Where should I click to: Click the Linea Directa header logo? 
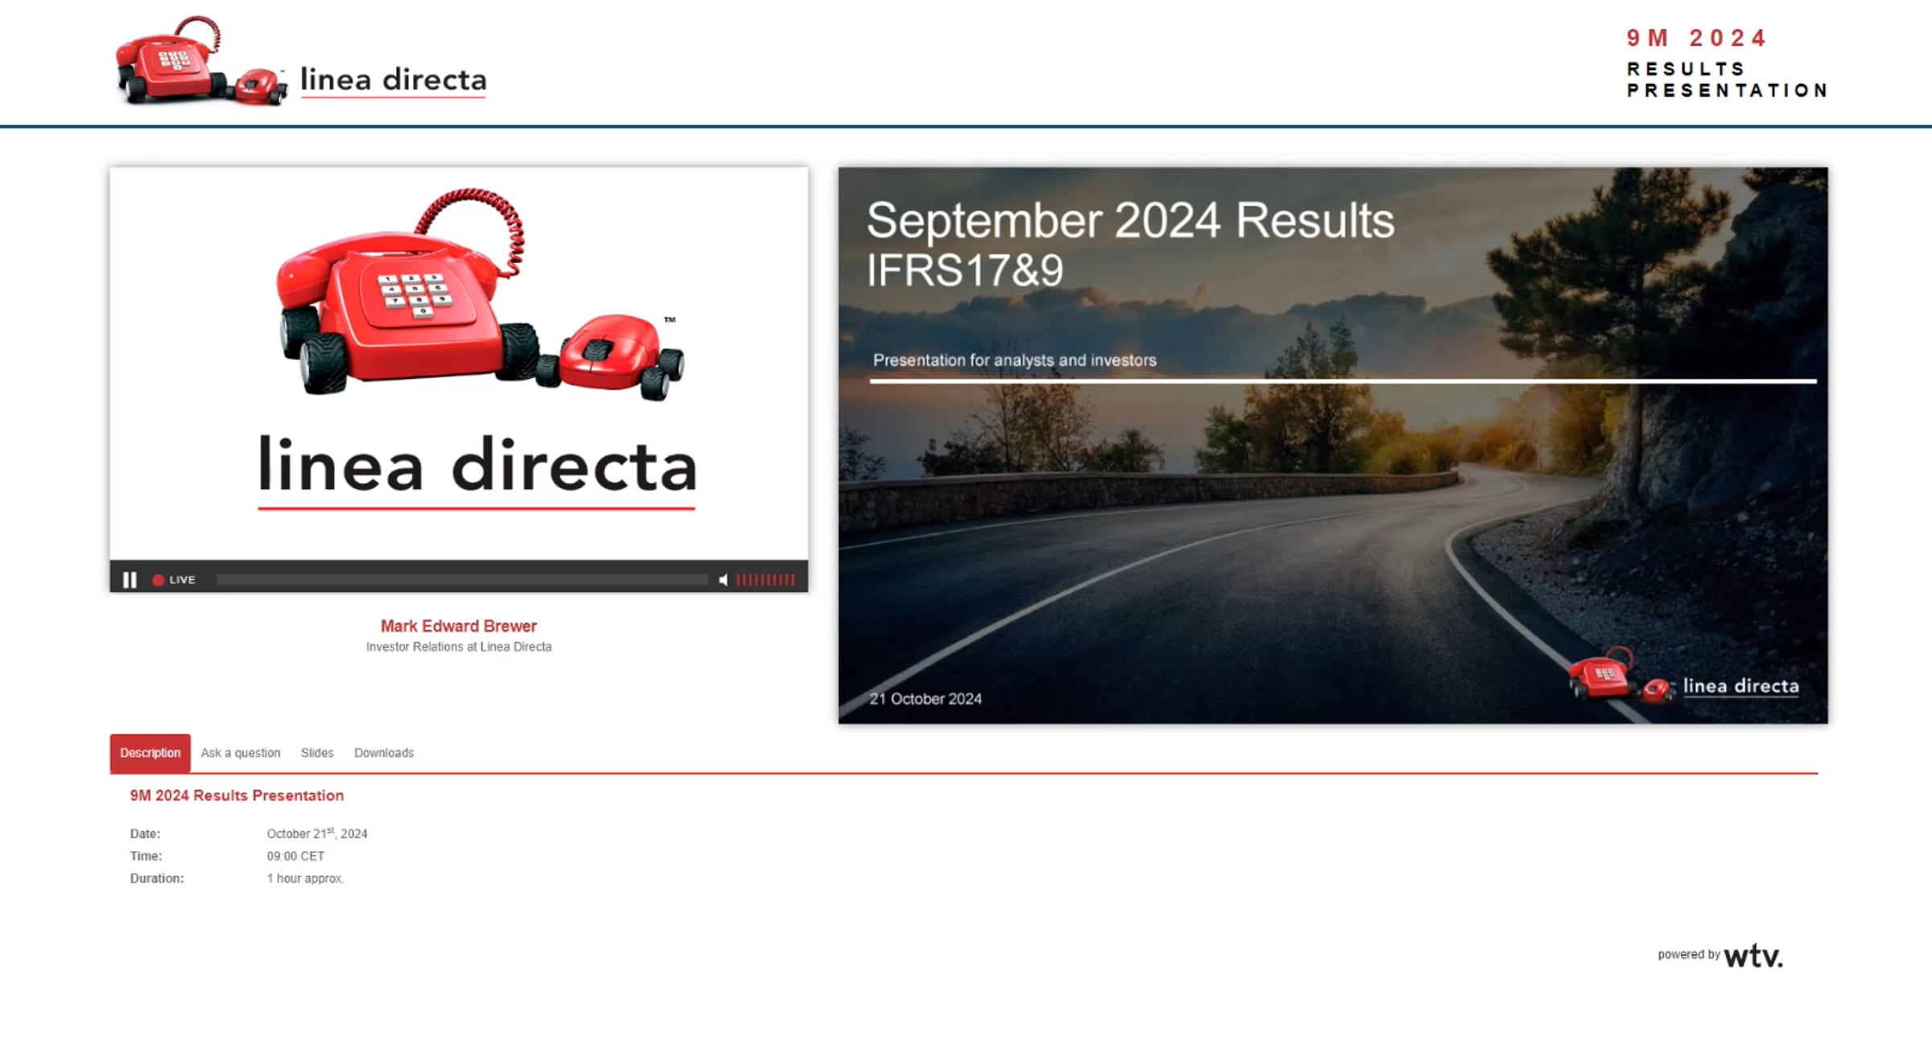301,61
